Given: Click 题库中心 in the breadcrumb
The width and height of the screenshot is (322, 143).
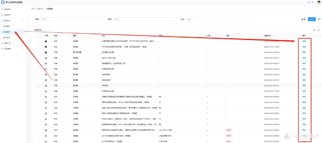Looking at the screenshot, I should coord(40,9).
